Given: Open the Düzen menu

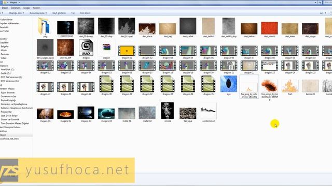Looking at the screenshot, I should [5, 8].
